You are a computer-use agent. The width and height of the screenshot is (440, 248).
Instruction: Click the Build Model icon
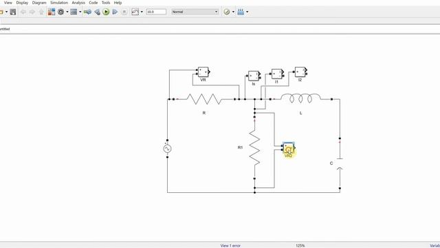(x=241, y=12)
